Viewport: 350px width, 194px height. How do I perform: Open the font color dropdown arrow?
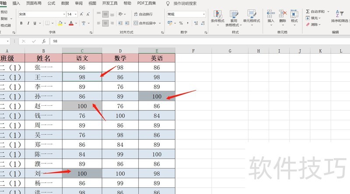coord(76,23)
